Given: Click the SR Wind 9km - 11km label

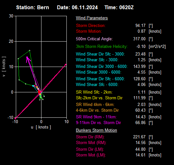Looking at the screenshot, I should pyautogui.click(x=96, y=117).
